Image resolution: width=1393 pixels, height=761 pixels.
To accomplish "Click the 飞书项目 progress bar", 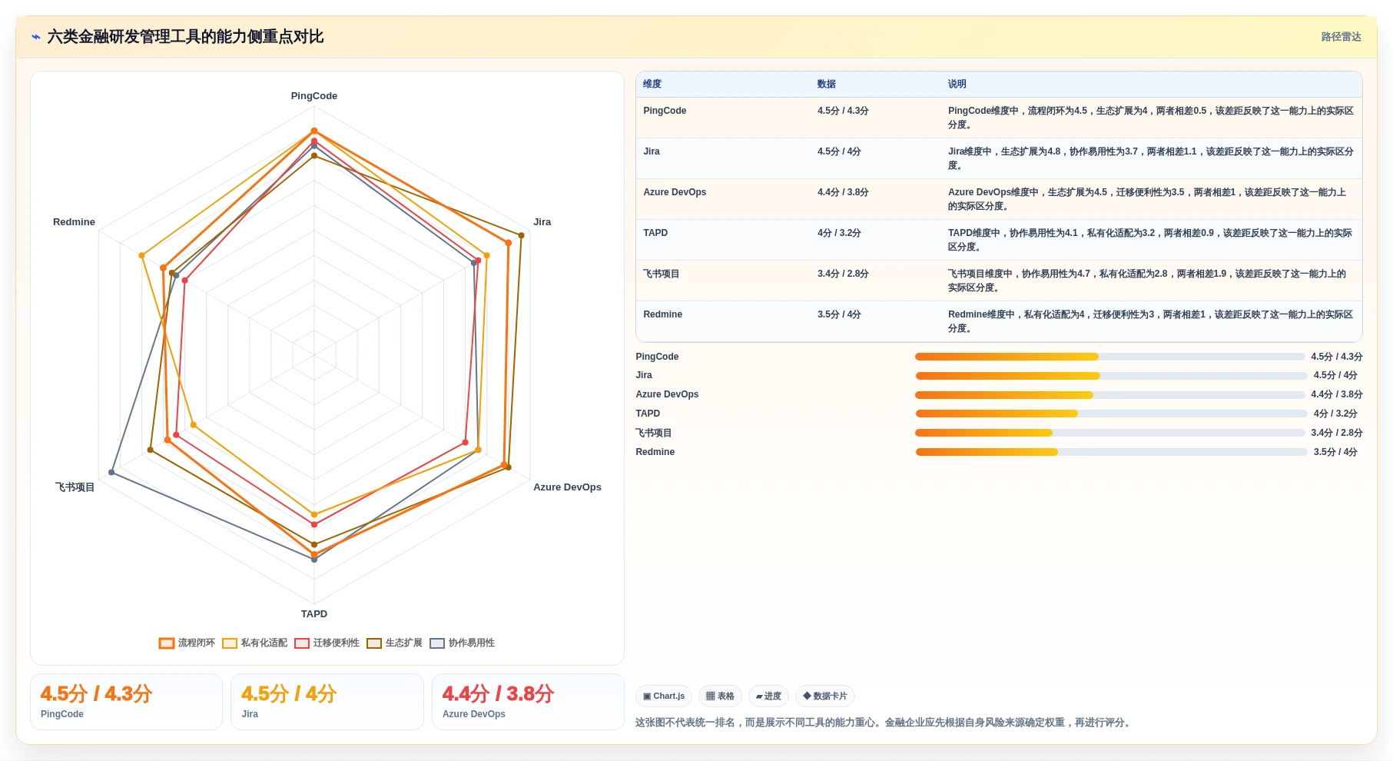I will [1109, 433].
